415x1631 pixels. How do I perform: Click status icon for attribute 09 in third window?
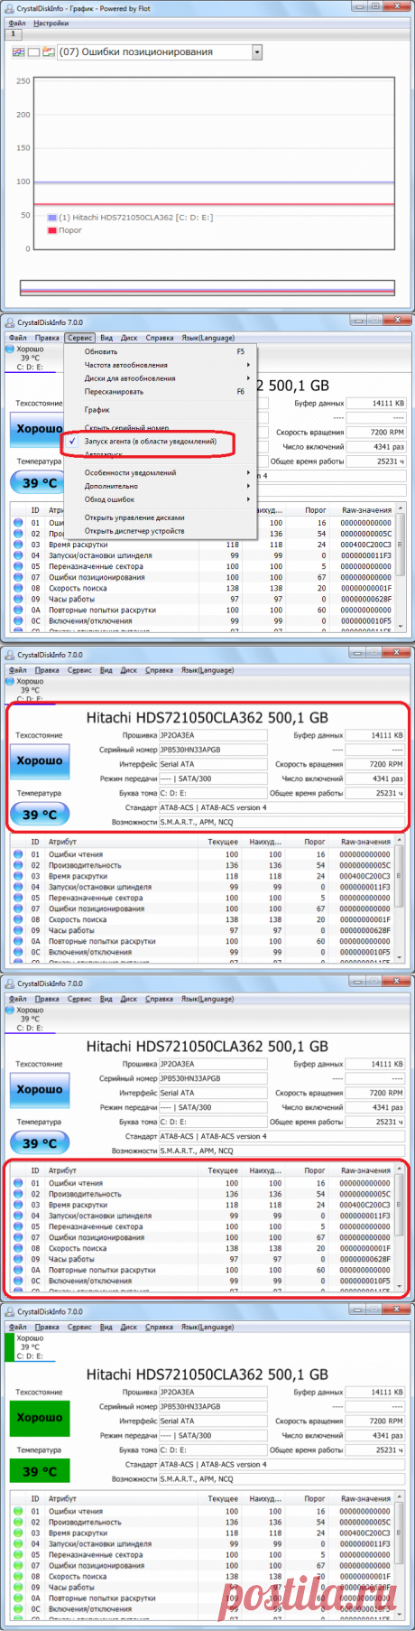click(x=19, y=930)
